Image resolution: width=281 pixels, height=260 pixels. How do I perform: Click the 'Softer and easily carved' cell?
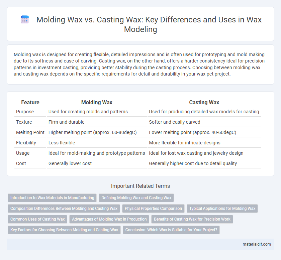(x=175, y=122)
